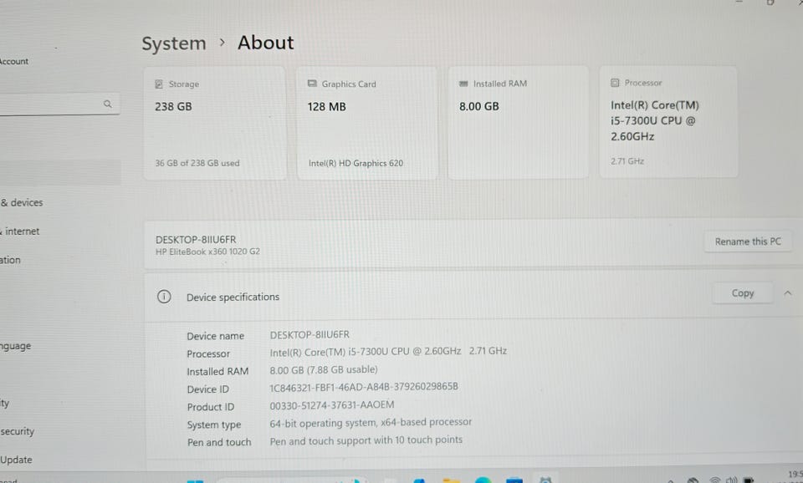
Task: Open Bluetooth & devices in sidebar
Action: (x=22, y=202)
